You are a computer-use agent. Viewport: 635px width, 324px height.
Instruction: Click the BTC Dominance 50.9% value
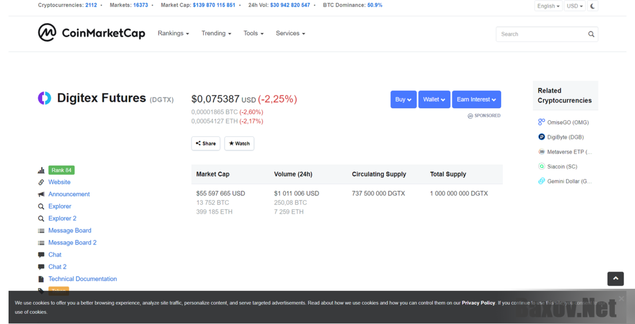(x=375, y=5)
